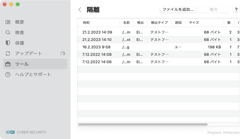Click the horizontal scrollbar under the table
This screenshot has width=246, height=139.
coord(143,124)
